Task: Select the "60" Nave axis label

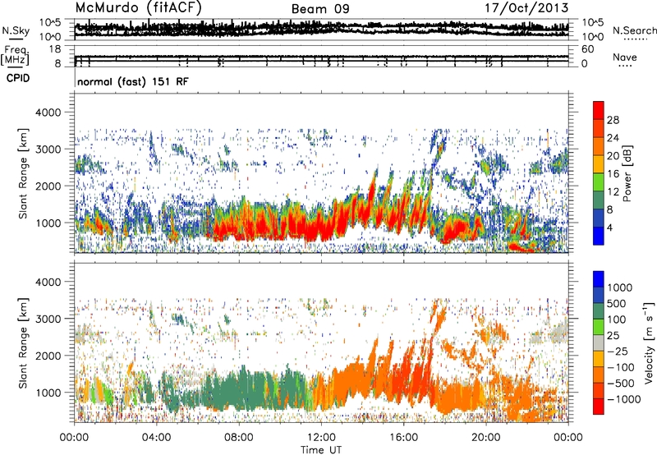Action: [x=587, y=49]
